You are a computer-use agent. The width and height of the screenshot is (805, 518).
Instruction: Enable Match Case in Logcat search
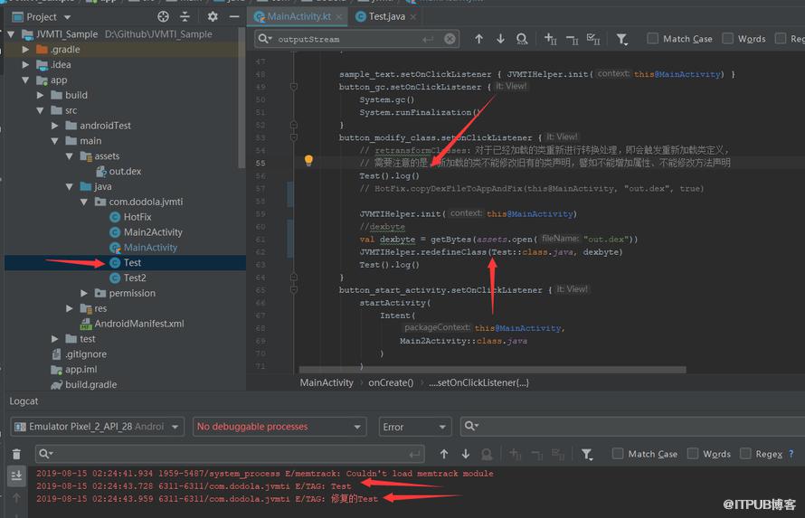(x=618, y=454)
